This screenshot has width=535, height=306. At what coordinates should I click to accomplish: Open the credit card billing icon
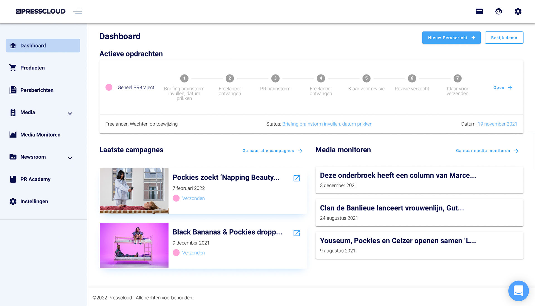(x=479, y=11)
